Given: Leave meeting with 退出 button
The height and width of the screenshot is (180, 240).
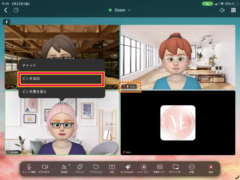Looking at the screenshot, I should (211, 169).
